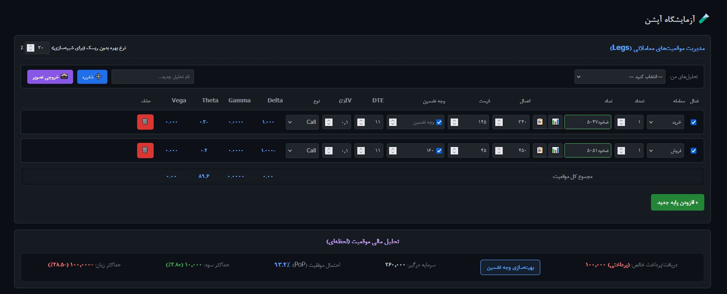The height and width of the screenshot is (294, 727).
Task: Click the clipboard icon in the ضخود۵۰۴۷ row
Action: point(539,122)
